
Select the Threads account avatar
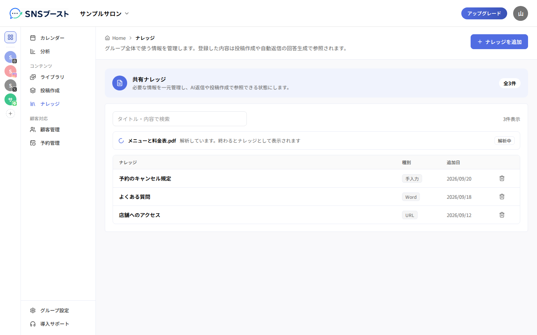pyautogui.click(x=10, y=57)
